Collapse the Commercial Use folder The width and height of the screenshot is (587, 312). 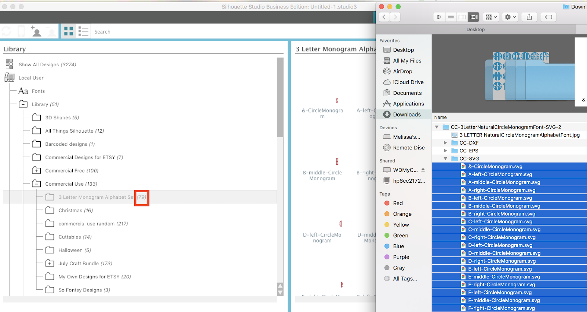(36, 183)
